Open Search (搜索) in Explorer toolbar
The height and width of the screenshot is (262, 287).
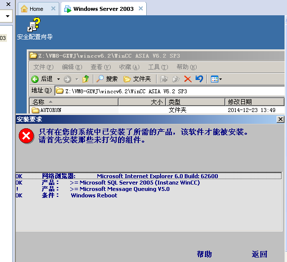click(107, 79)
